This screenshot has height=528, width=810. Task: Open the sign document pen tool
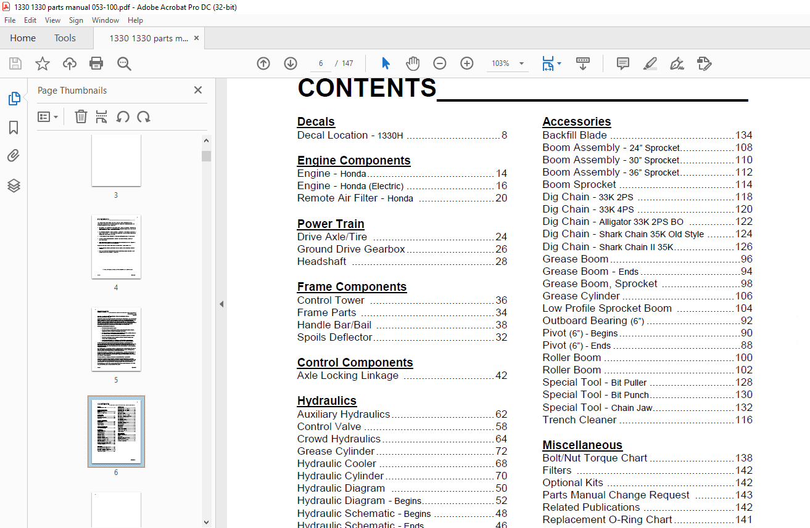coord(677,63)
